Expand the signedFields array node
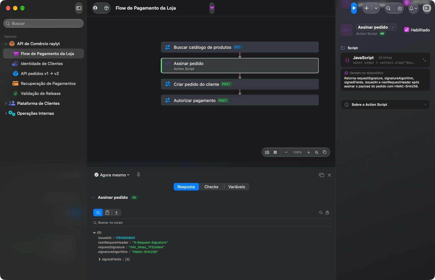 click(x=99, y=259)
